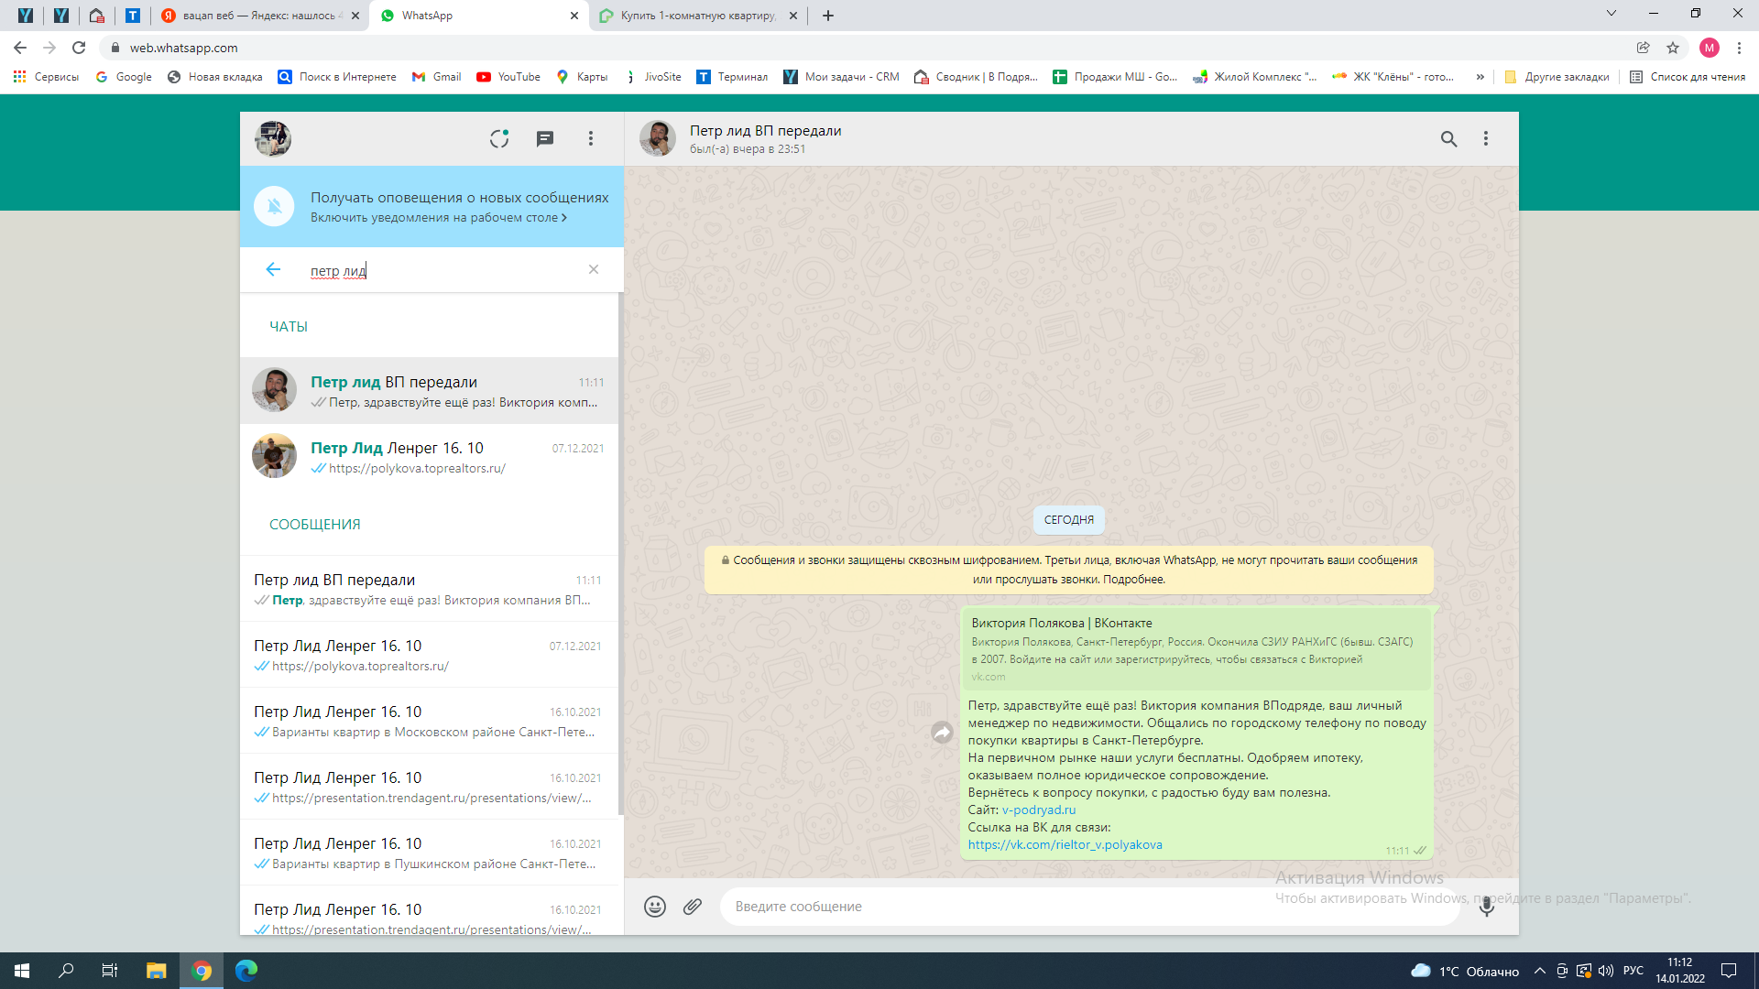Search messages in the chat with the magnifier icon
This screenshot has height=989, width=1759.
click(1448, 138)
